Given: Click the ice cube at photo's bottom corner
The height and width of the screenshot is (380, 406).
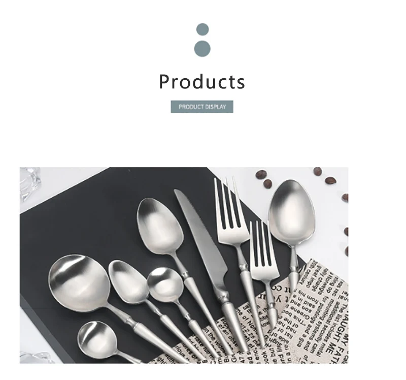Looking at the screenshot, I should pyautogui.click(x=35, y=358).
